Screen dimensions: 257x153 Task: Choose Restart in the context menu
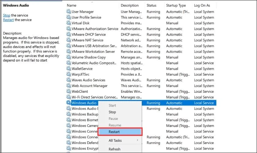tap(120, 132)
